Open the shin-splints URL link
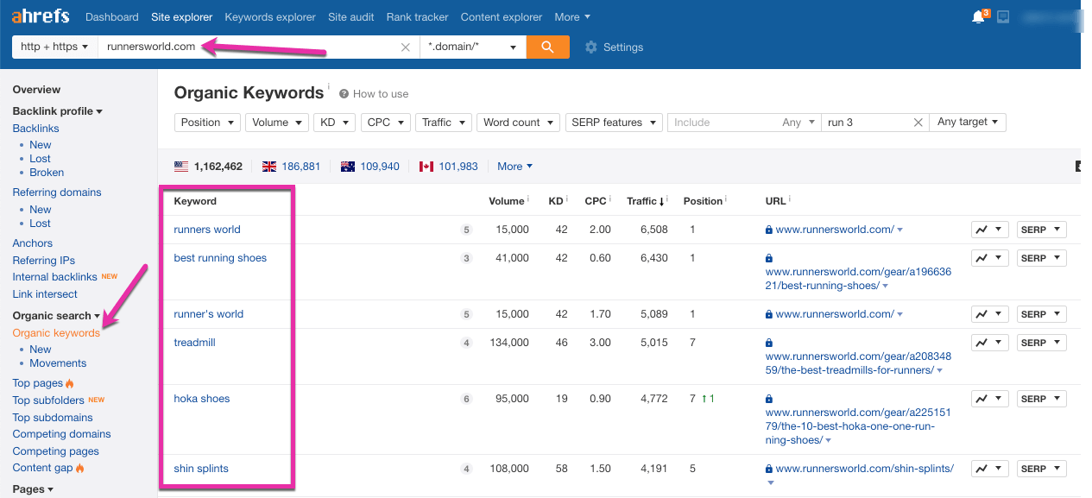Image resolution: width=1092 pixels, height=498 pixels. (x=865, y=469)
